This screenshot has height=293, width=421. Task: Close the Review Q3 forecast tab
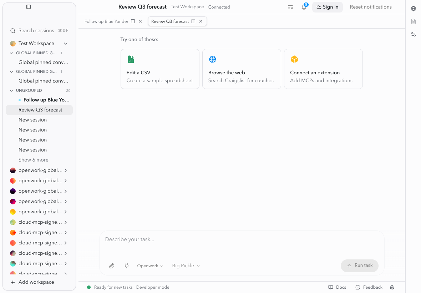[x=201, y=21]
